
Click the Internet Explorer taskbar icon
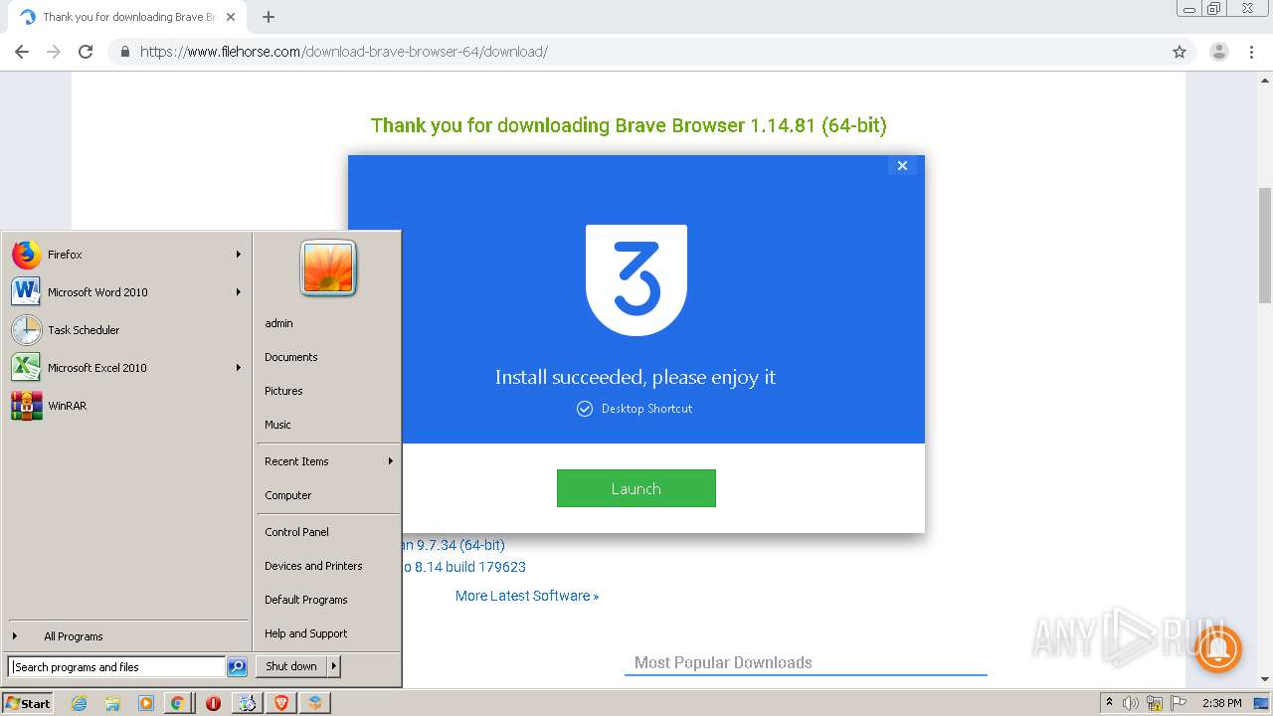(80, 703)
